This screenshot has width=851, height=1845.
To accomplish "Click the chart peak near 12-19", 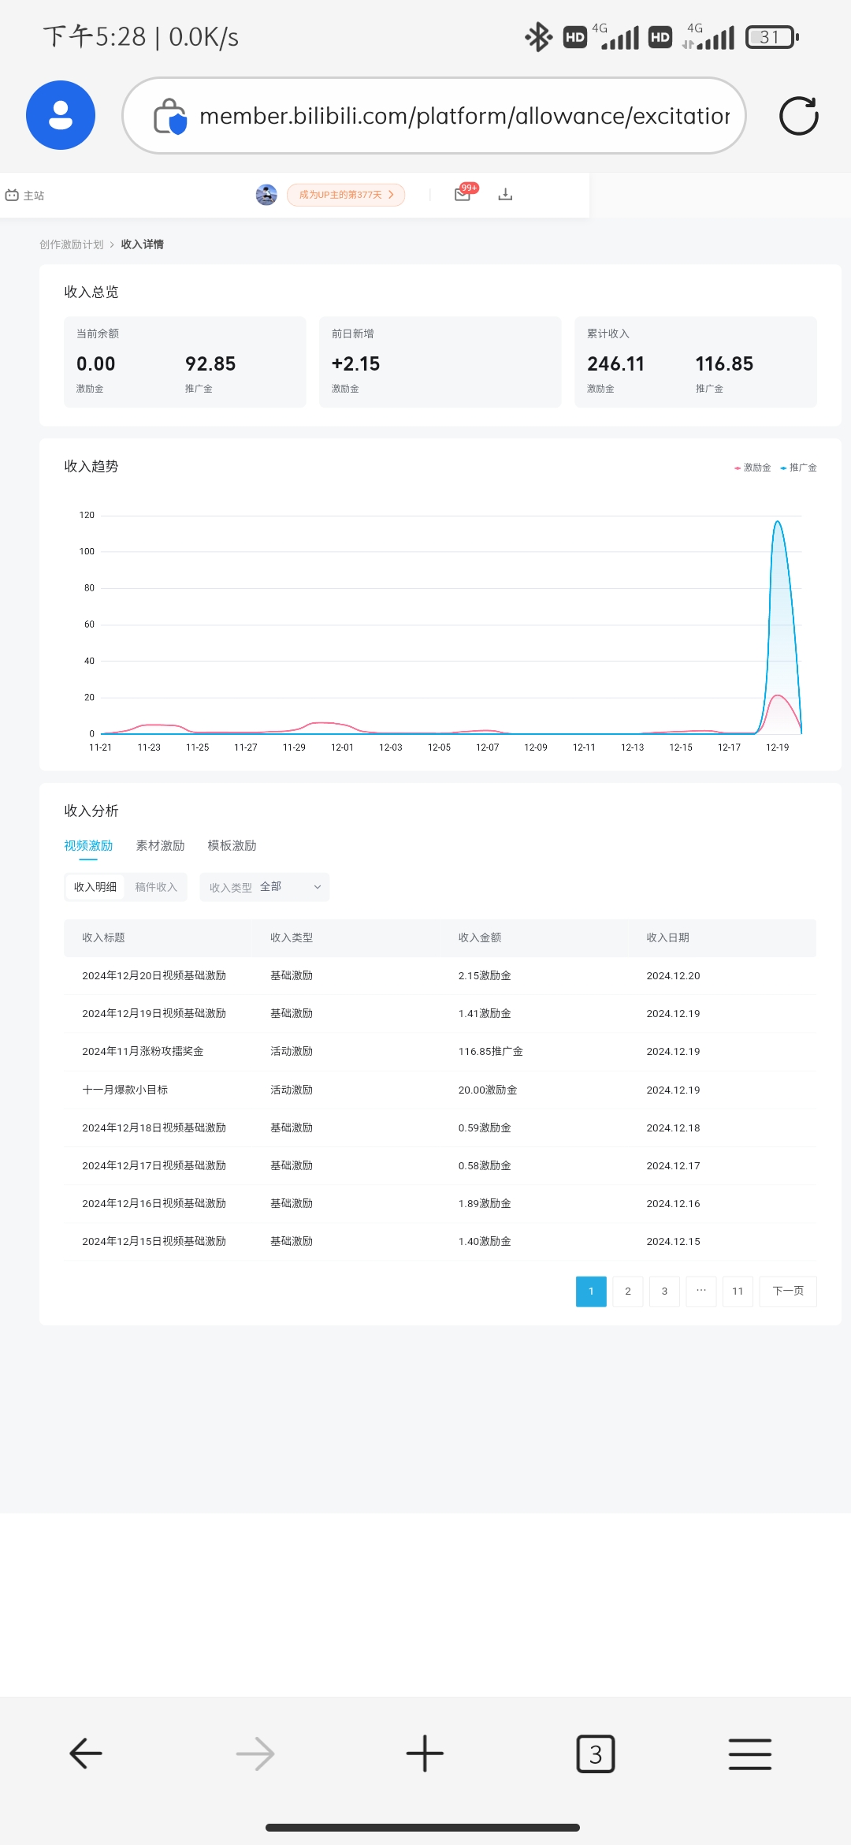I will point(778,522).
